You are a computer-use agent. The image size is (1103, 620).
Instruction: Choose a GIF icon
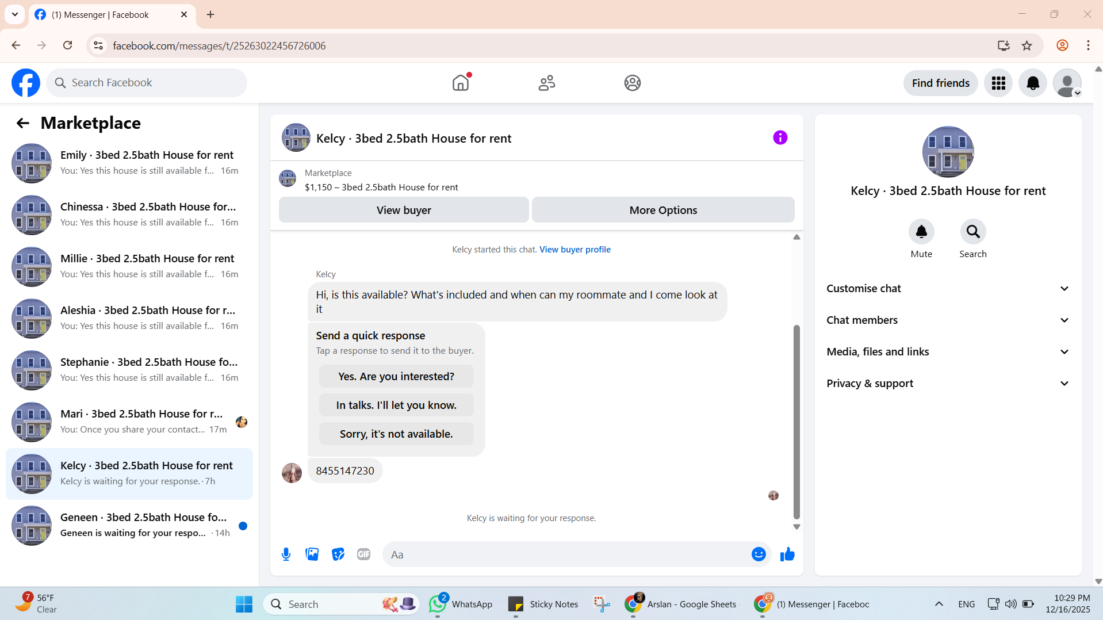click(363, 554)
